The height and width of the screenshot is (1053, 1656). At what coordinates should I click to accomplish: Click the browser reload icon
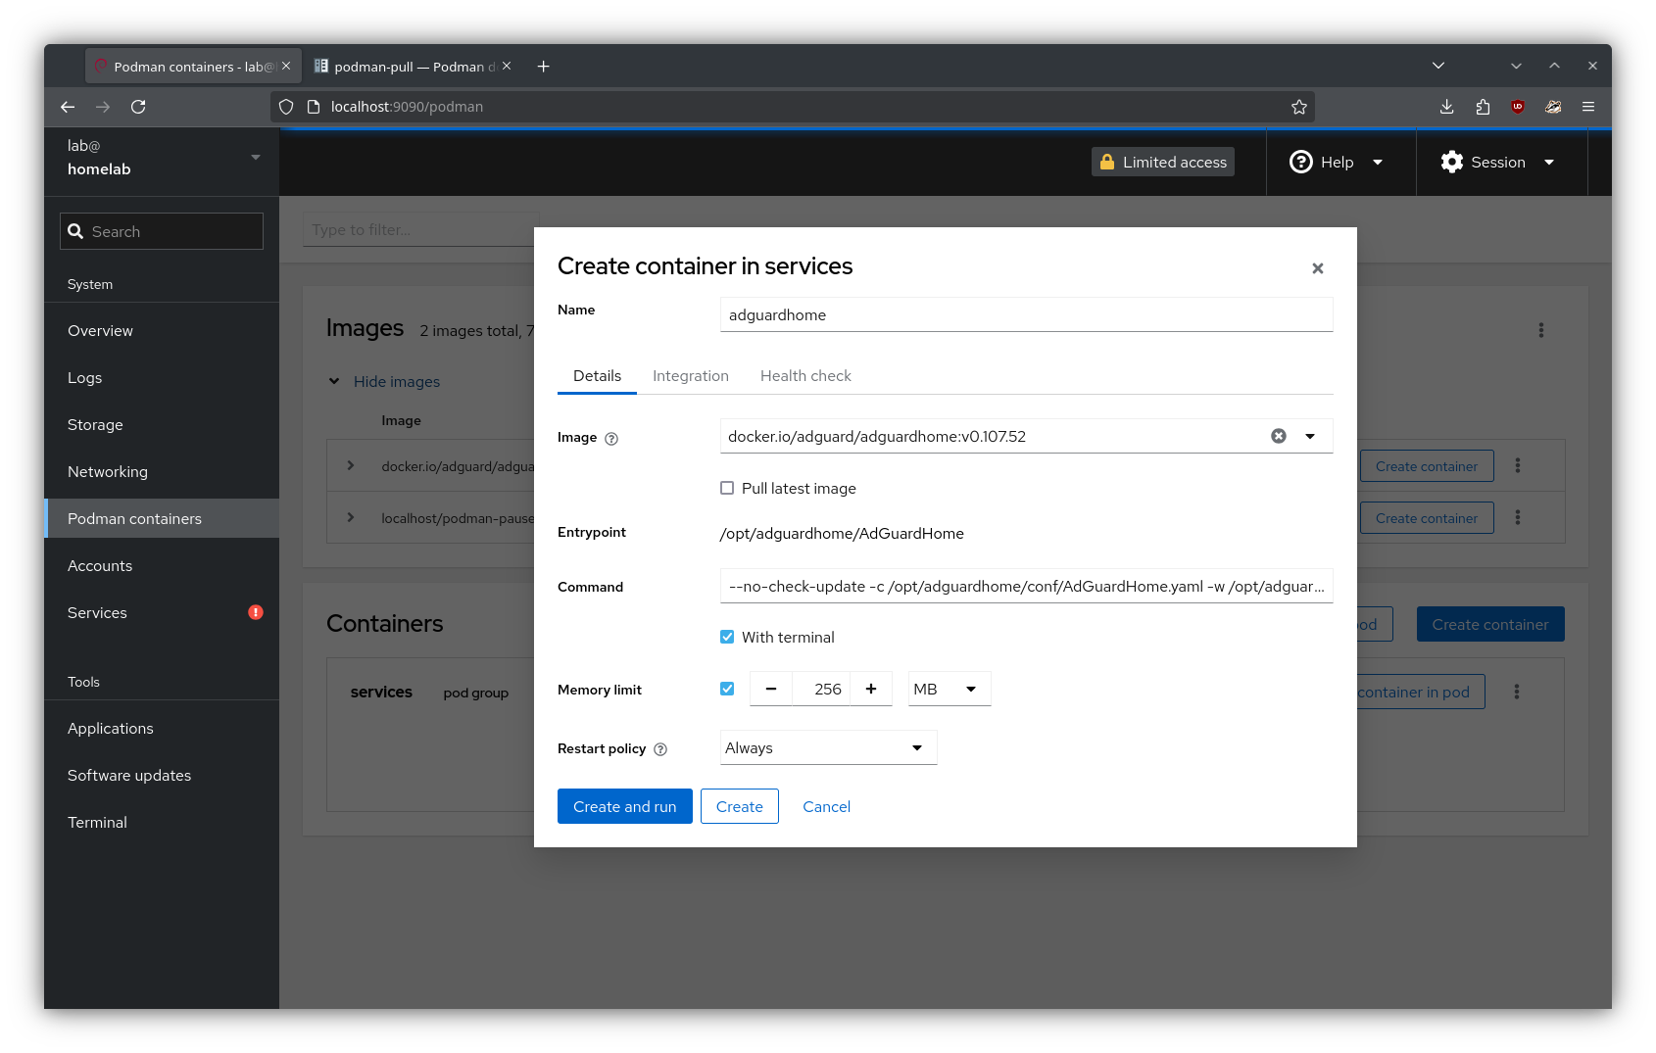coord(138,107)
